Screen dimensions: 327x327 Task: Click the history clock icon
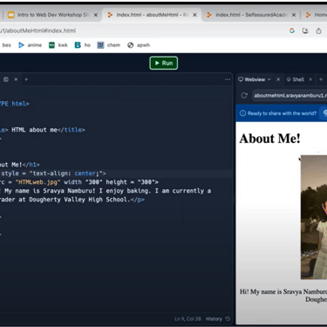(228, 319)
